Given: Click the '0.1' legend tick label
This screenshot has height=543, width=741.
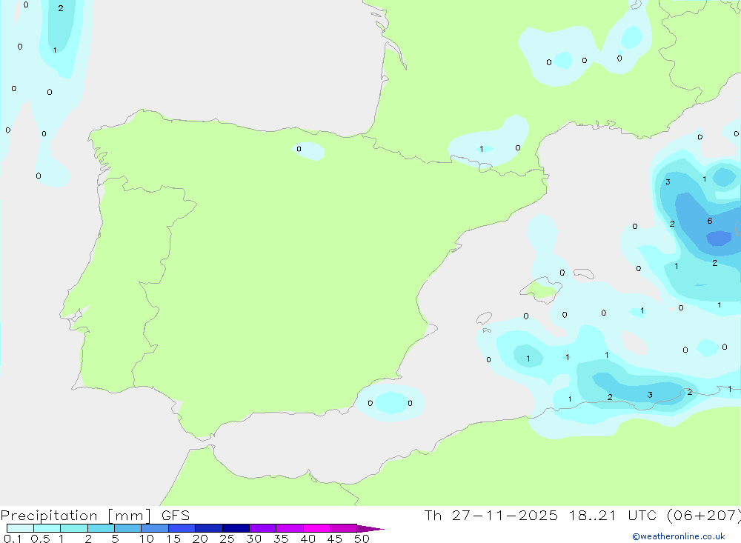Looking at the screenshot, I should click(x=13, y=539).
